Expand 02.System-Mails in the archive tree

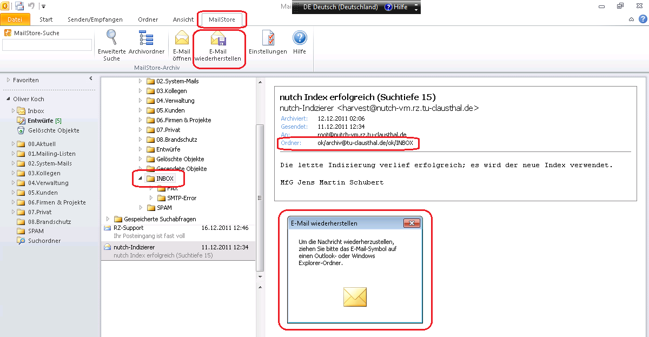[x=141, y=81]
